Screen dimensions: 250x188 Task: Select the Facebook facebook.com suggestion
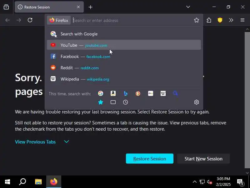(124, 56)
